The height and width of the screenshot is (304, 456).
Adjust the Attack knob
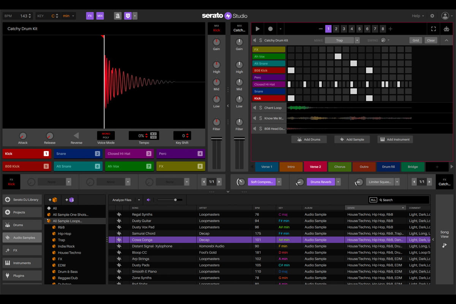23,136
